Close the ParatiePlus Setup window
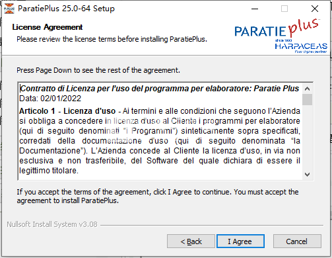The height and width of the screenshot is (258, 332). (315, 9)
